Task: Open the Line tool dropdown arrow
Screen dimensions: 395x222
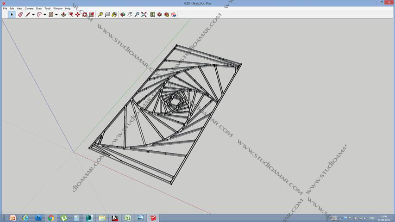Action: pos(33,15)
